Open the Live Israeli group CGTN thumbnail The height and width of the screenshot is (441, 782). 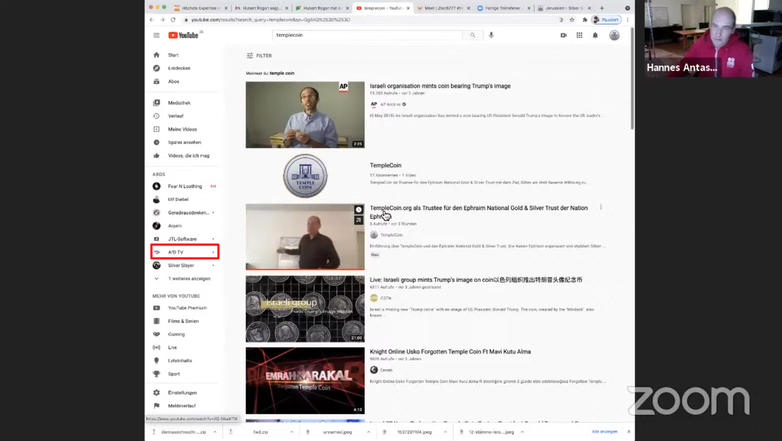pyautogui.click(x=305, y=308)
